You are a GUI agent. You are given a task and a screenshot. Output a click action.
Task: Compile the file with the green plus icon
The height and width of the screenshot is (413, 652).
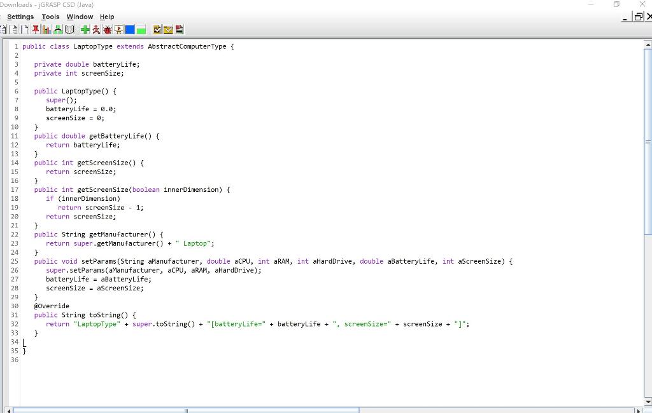pos(85,29)
